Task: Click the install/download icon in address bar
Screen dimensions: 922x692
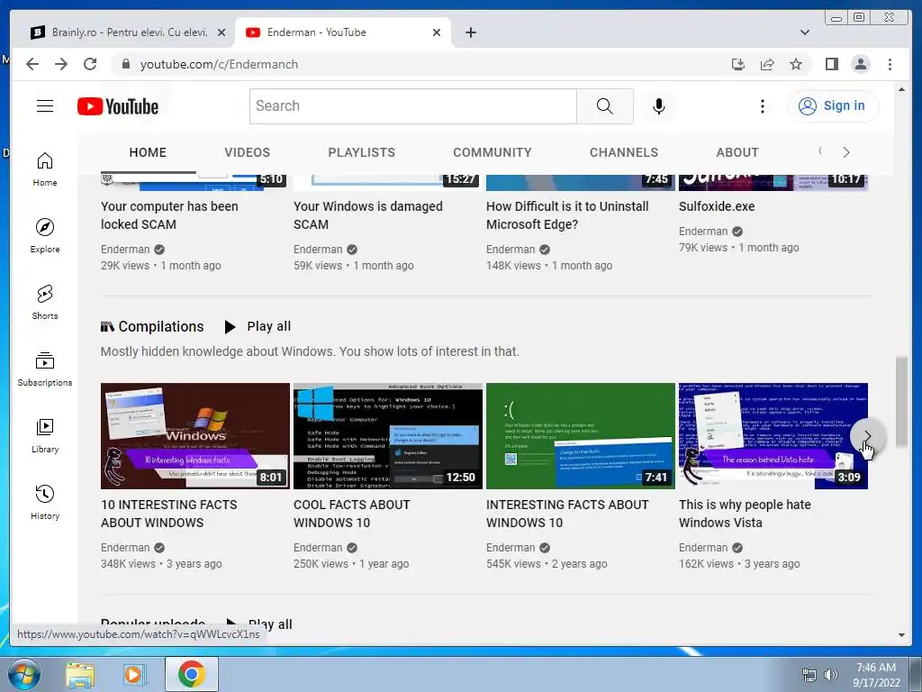Action: [x=738, y=64]
